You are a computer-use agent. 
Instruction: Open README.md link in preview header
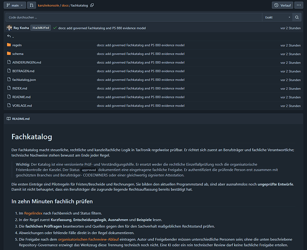[x=21, y=118]
